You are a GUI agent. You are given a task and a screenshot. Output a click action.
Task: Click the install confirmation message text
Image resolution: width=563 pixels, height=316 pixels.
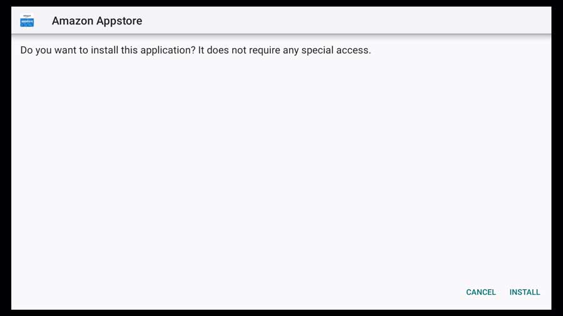coord(195,50)
